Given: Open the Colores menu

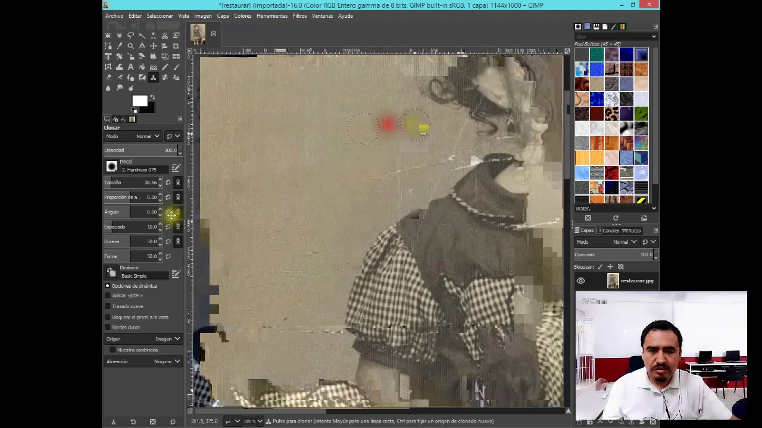Looking at the screenshot, I should pos(242,16).
